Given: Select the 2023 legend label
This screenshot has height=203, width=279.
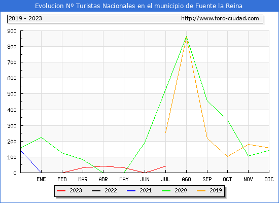Looking at the screenshot, I should (x=76, y=190).
